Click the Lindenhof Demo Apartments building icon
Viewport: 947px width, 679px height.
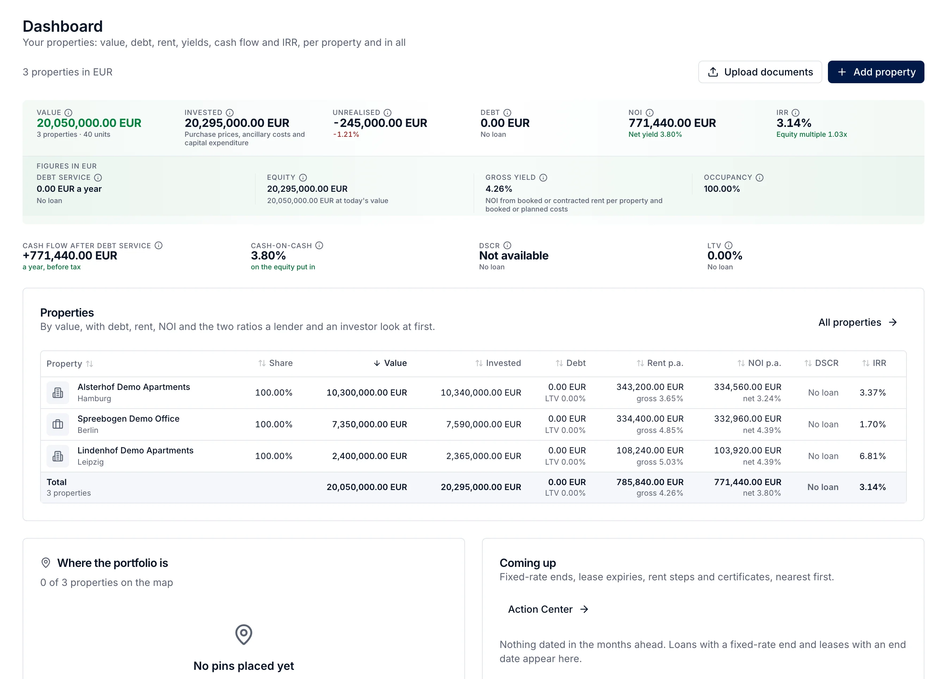coord(58,456)
